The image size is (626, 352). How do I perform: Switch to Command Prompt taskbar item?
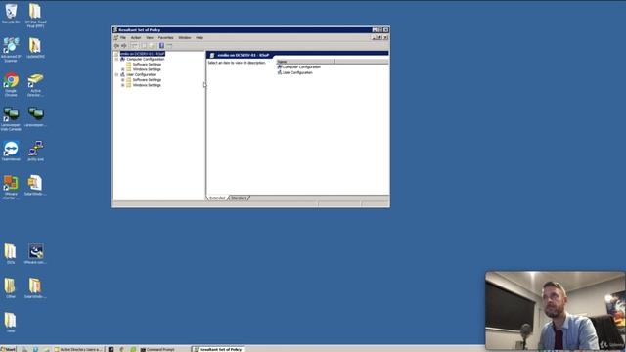pyautogui.click(x=157, y=349)
